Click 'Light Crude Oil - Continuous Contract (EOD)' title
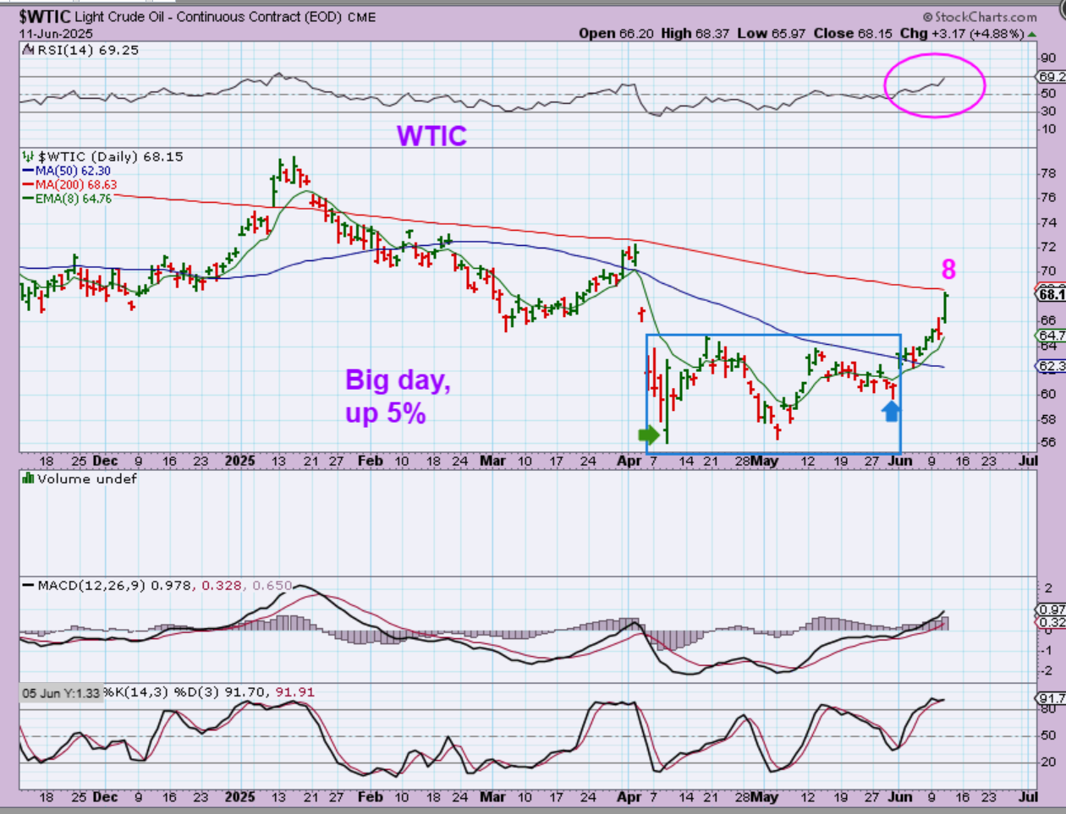Screen dimensions: 1066x814 coord(208,17)
